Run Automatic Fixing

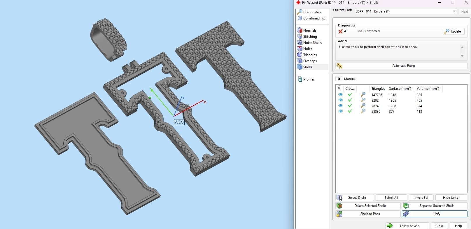point(401,66)
